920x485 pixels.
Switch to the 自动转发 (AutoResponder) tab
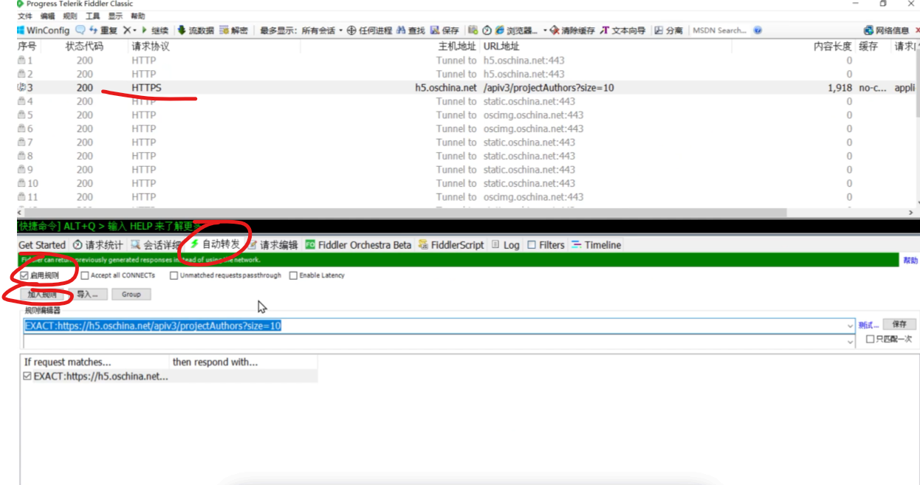coord(215,244)
